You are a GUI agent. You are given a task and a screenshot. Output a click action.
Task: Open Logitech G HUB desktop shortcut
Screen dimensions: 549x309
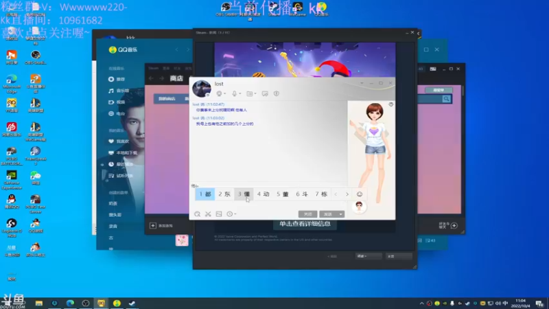12,228
